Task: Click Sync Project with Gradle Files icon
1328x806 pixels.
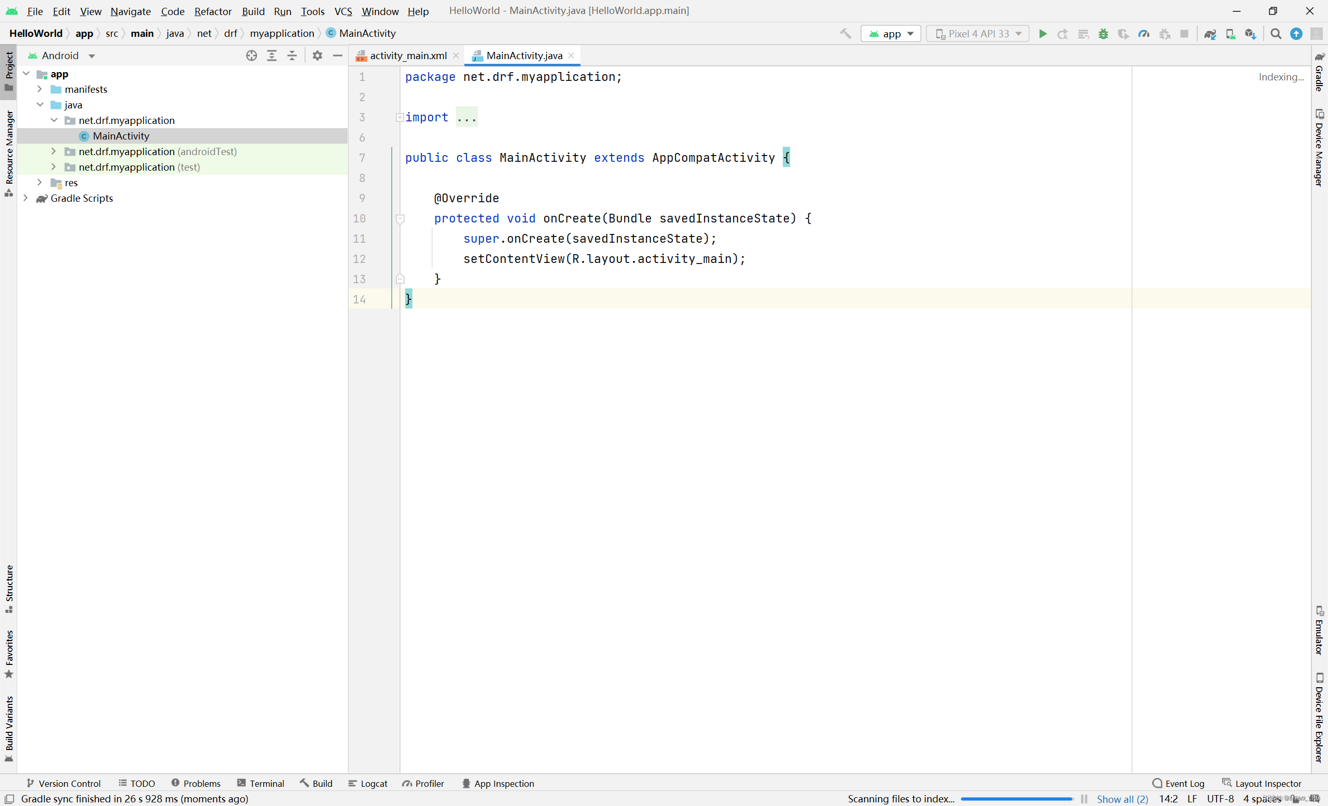Action: pos(1209,33)
